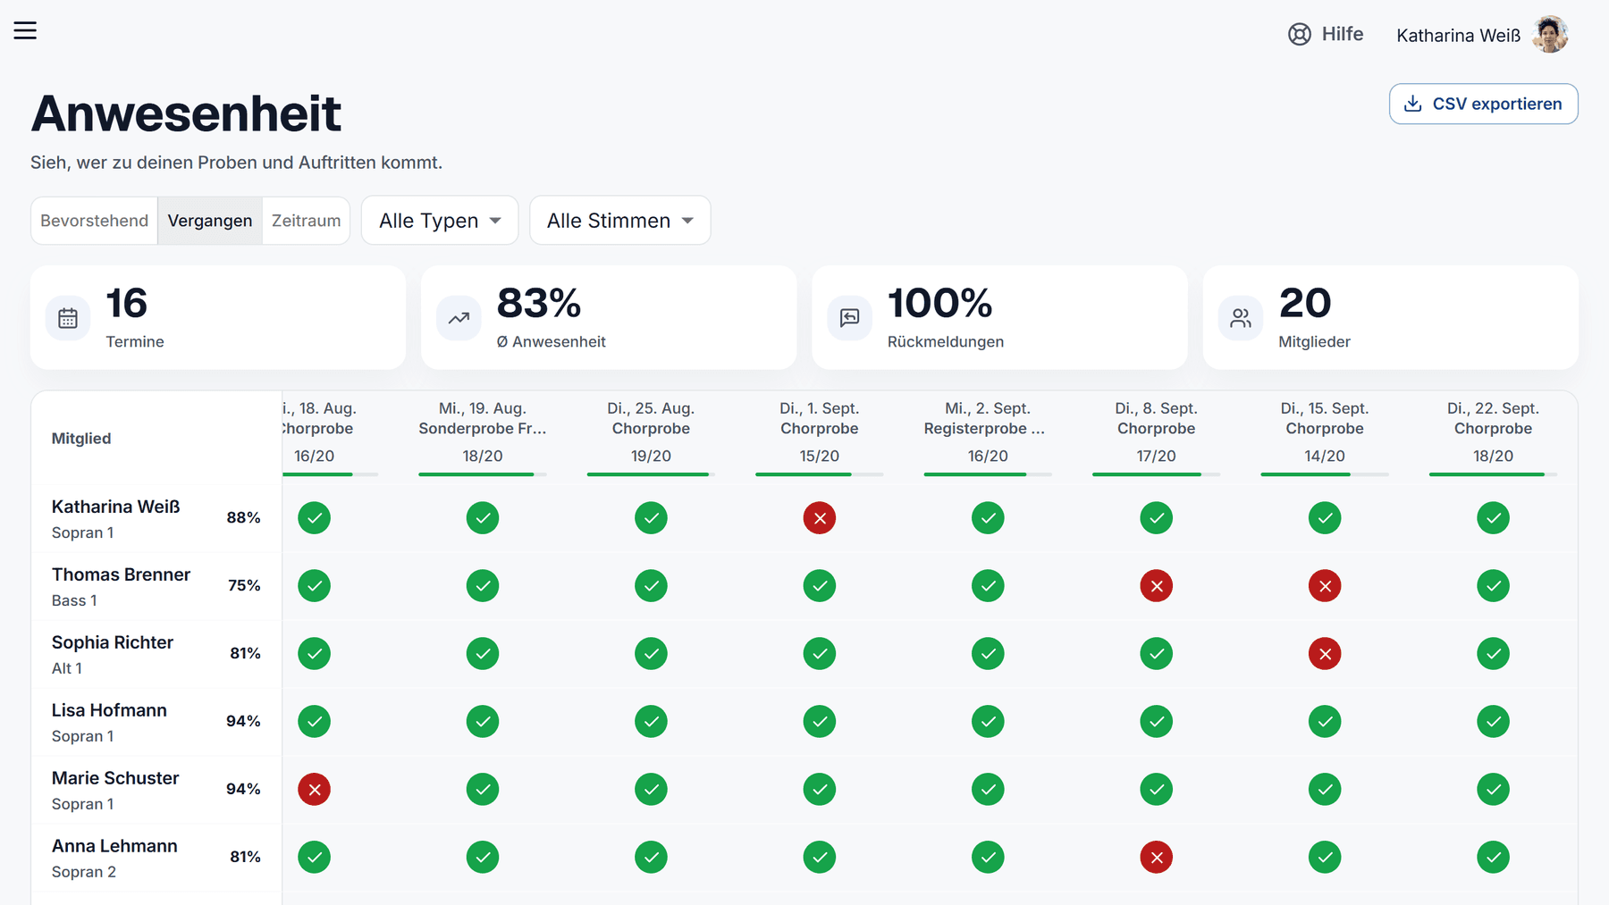This screenshot has width=1609, height=905.
Task: Toggle Thomas Brenner absence on 15. Sept.
Action: pyautogui.click(x=1325, y=586)
